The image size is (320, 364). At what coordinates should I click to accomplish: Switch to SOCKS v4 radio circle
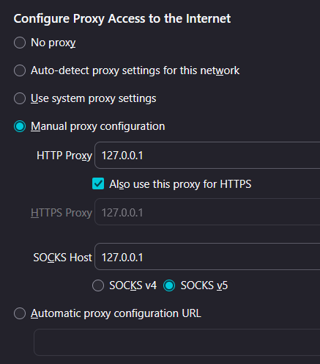click(x=98, y=285)
